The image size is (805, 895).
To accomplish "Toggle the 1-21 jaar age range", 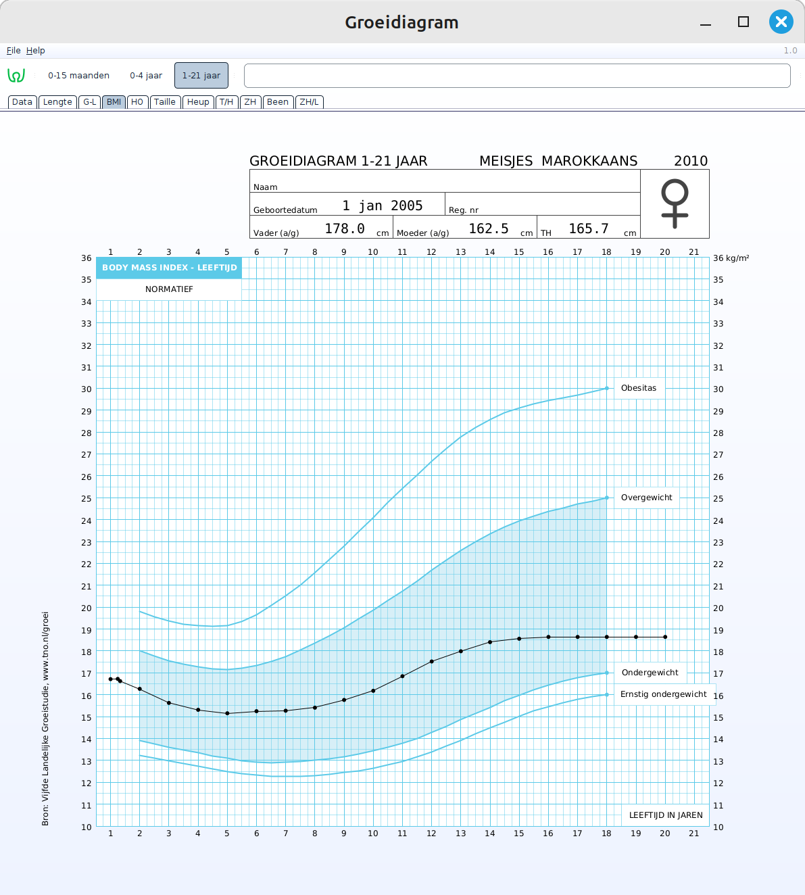I will 201,76.
